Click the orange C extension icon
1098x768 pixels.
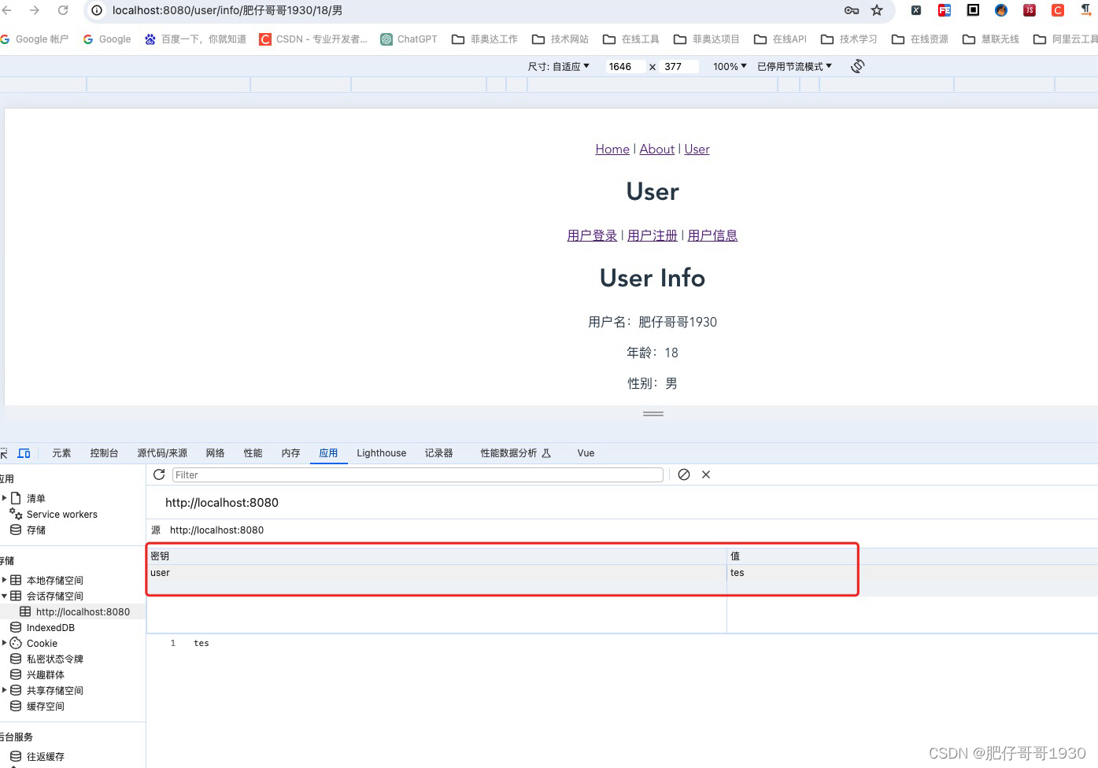coord(1058,10)
